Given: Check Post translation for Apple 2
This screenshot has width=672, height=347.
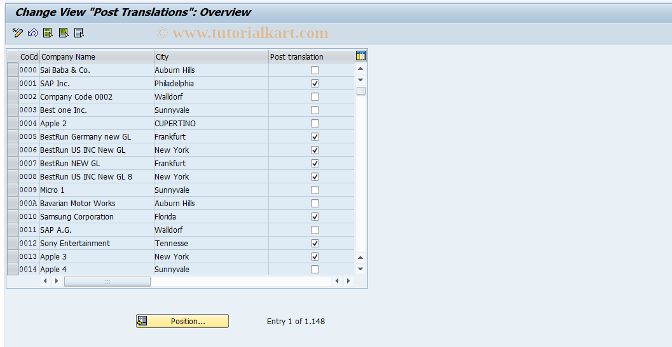Looking at the screenshot, I should [315, 123].
